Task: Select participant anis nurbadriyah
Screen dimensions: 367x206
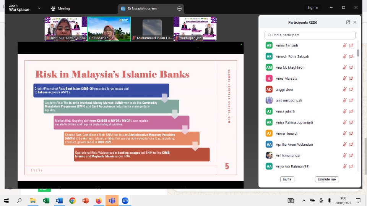Action: coord(310,100)
